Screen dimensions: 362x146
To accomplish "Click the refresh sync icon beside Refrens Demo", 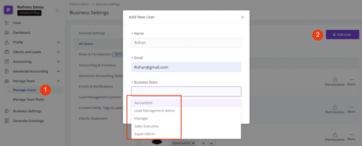I will 58,10.
